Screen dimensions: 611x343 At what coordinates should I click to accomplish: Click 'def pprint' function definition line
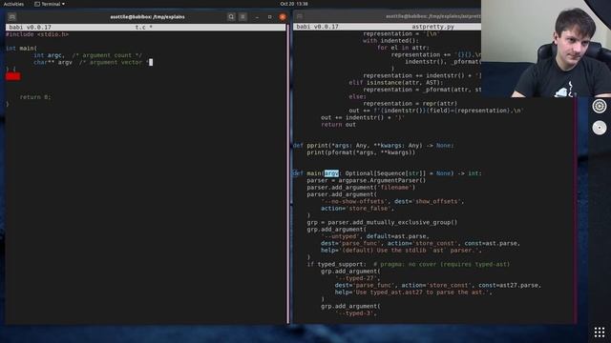[373, 146]
